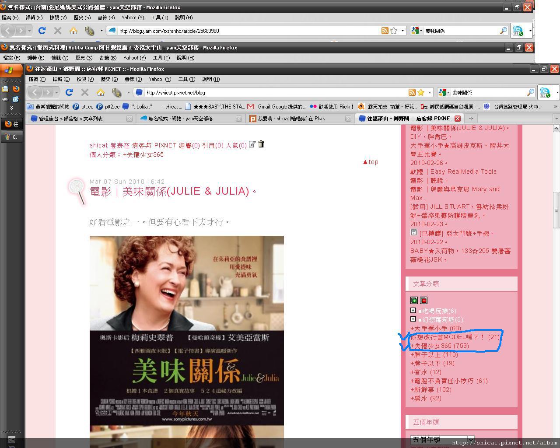Open the +香水 (12) category

(426, 372)
